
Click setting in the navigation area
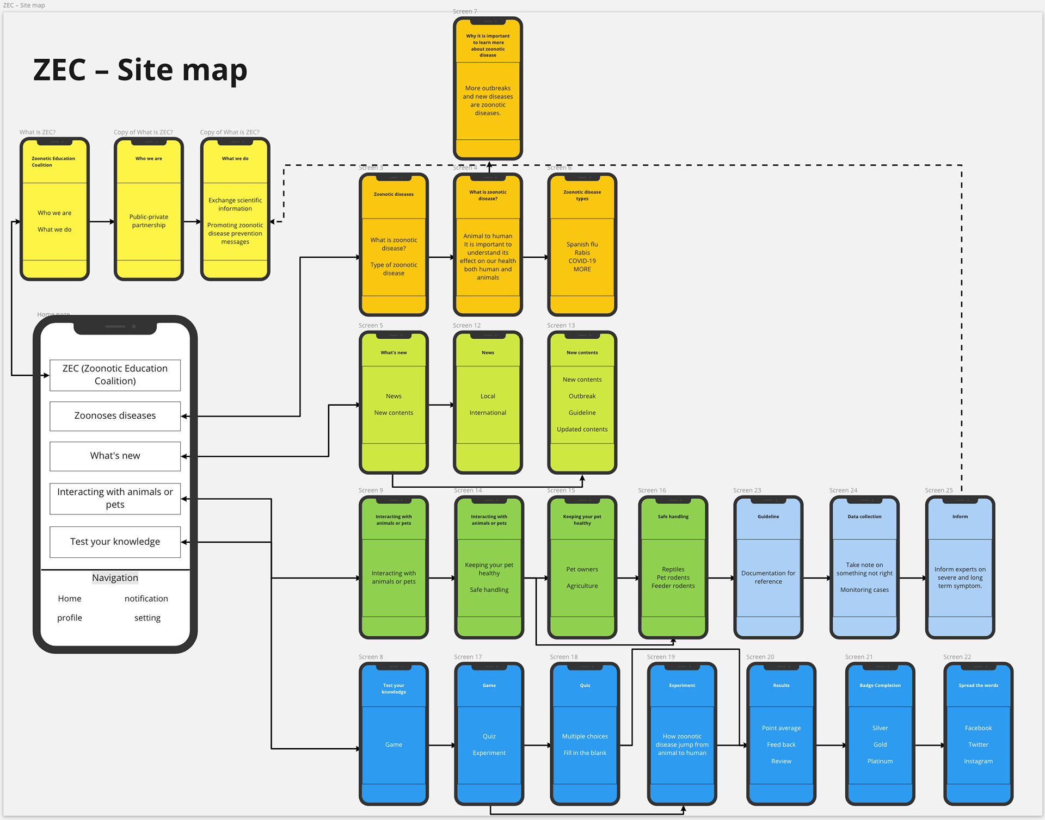pos(147,618)
